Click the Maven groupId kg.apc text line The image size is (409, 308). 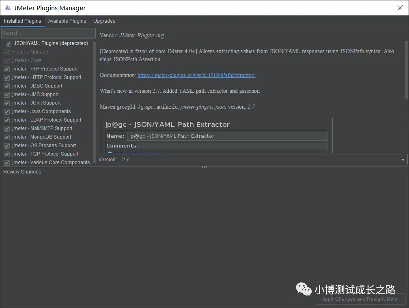[x=177, y=107]
